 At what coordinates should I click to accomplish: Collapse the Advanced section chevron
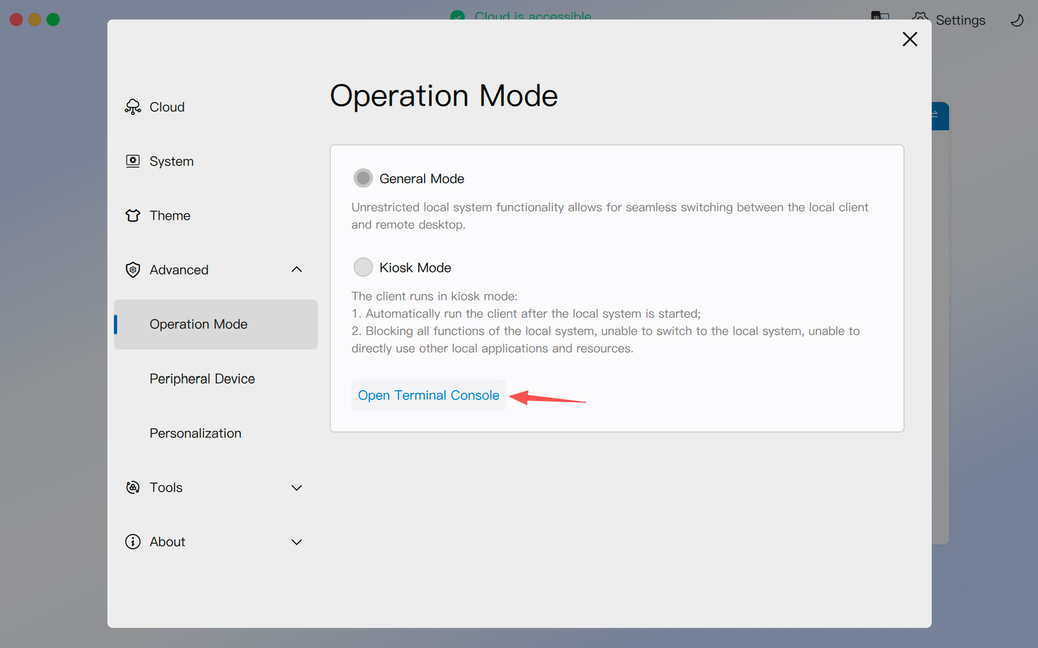(x=297, y=270)
